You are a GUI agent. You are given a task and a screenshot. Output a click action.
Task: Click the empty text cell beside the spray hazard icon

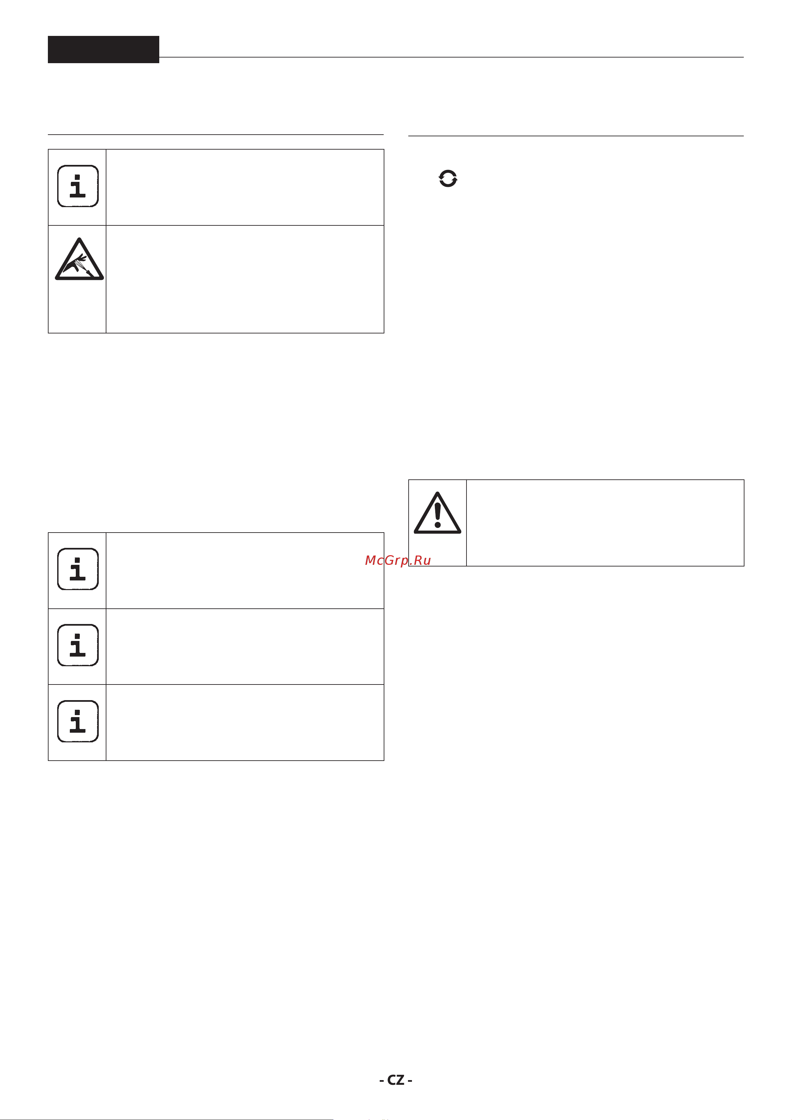tap(245, 279)
